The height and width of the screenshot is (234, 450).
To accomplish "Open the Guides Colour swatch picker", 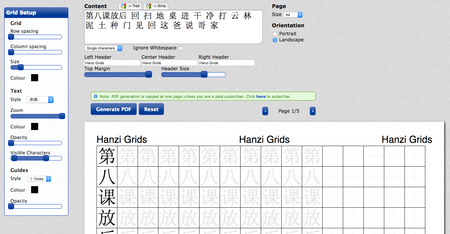I will pyautogui.click(x=34, y=190).
